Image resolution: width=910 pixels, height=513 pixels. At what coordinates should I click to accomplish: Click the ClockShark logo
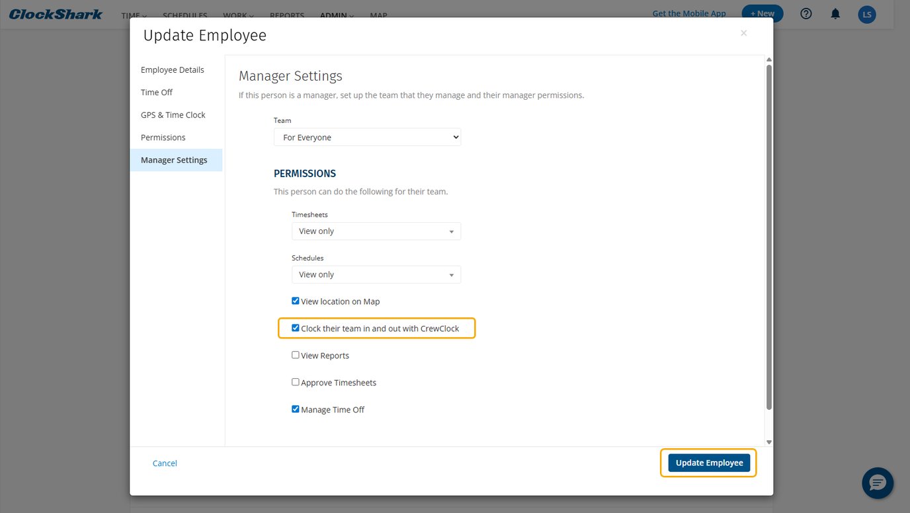[56, 14]
